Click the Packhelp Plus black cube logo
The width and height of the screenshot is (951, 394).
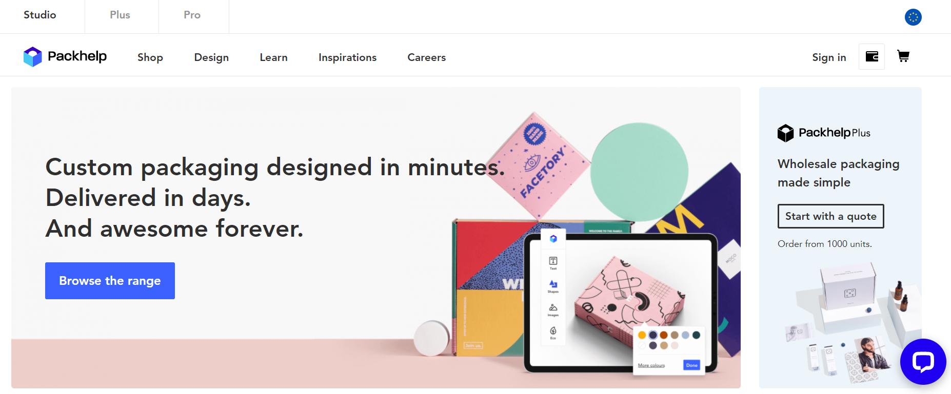[x=785, y=133]
